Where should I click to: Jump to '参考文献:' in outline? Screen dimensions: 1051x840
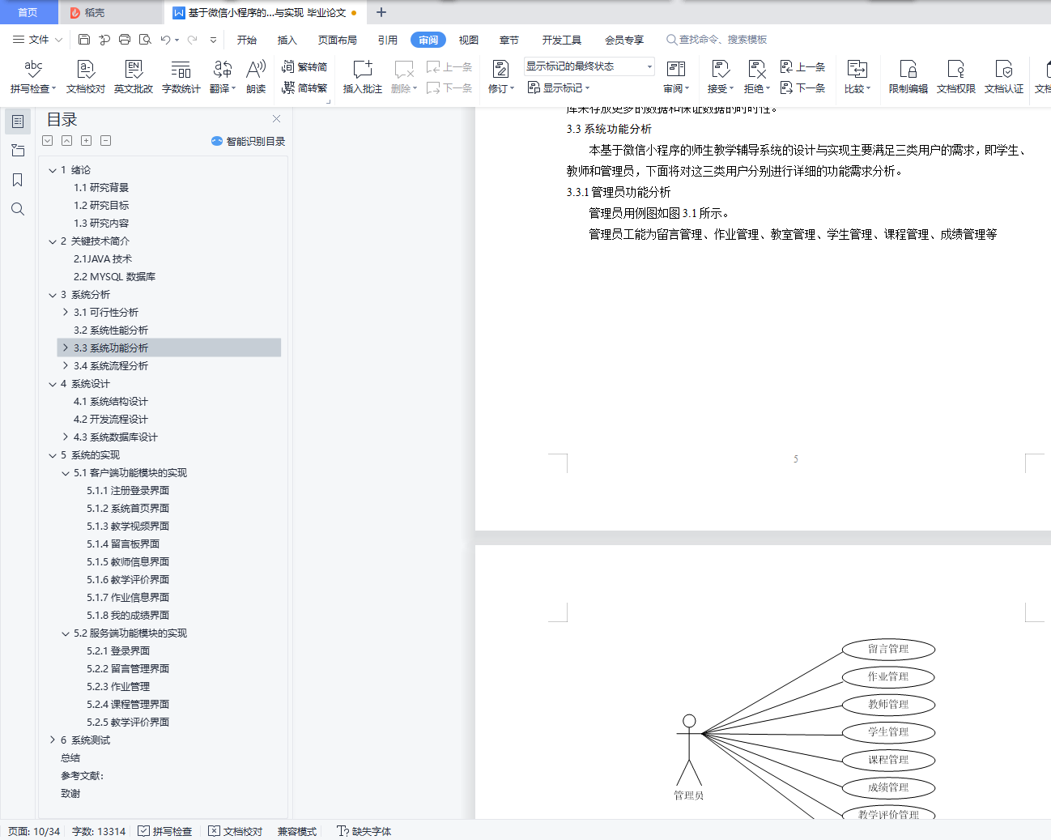click(x=82, y=776)
